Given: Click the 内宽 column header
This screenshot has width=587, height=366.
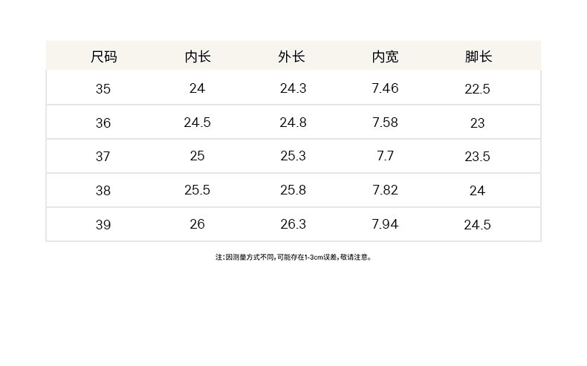Looking at the screenshot, I should [x=385, y=56].
